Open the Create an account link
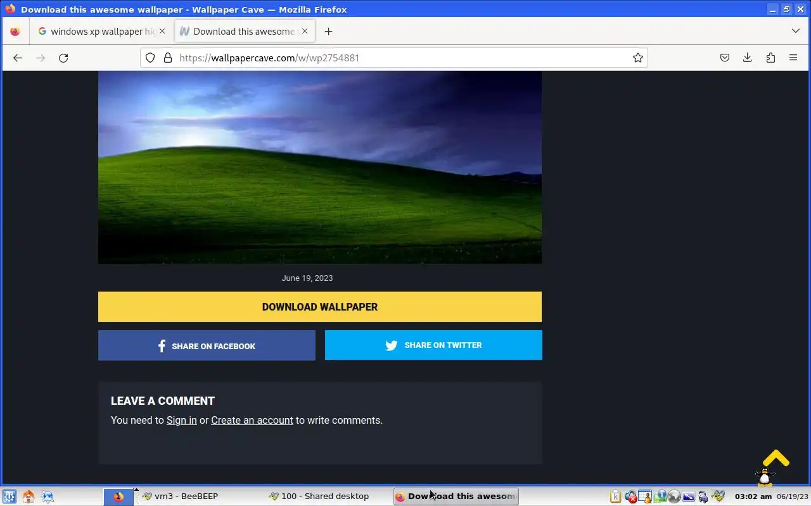This screenshot has width=811, height=506. pos(252,420)
